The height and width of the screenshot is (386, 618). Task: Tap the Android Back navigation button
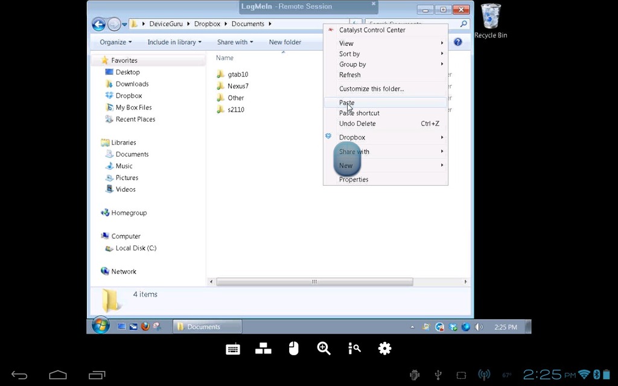click(19, 375)
